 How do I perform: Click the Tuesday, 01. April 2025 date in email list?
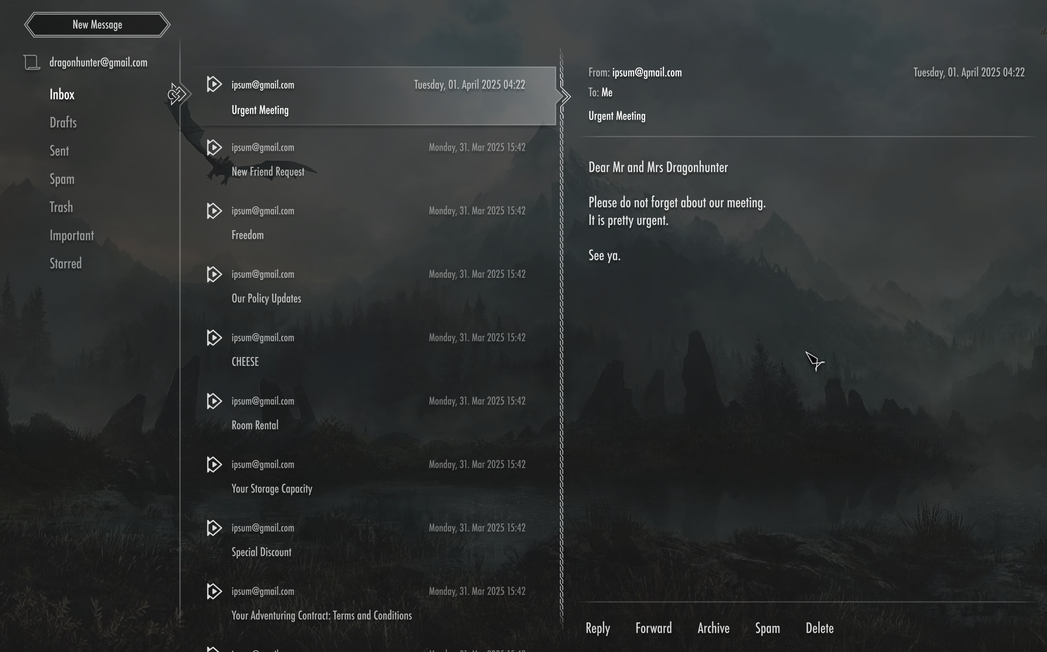[469, 85]
